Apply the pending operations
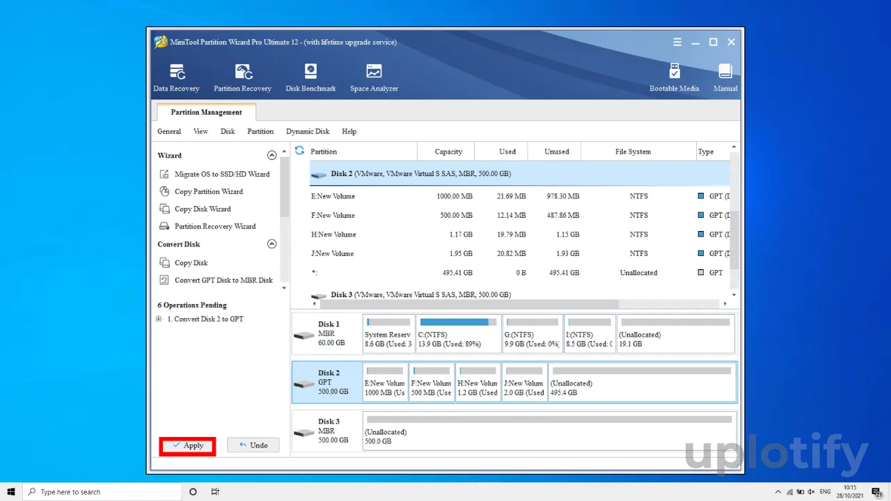This screenshot has height=501, width=891. [x=188, y=445]
